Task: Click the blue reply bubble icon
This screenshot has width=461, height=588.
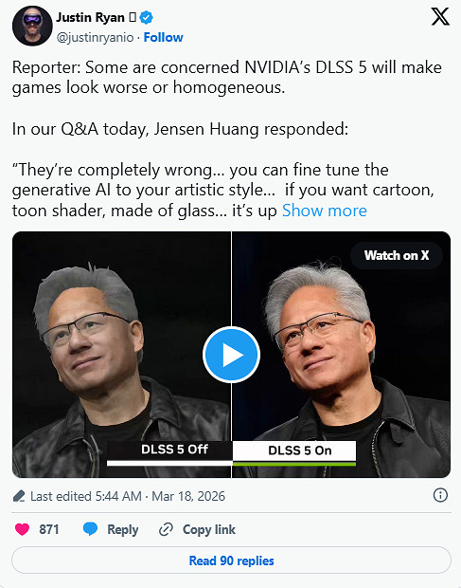Action: pos(90,529)
